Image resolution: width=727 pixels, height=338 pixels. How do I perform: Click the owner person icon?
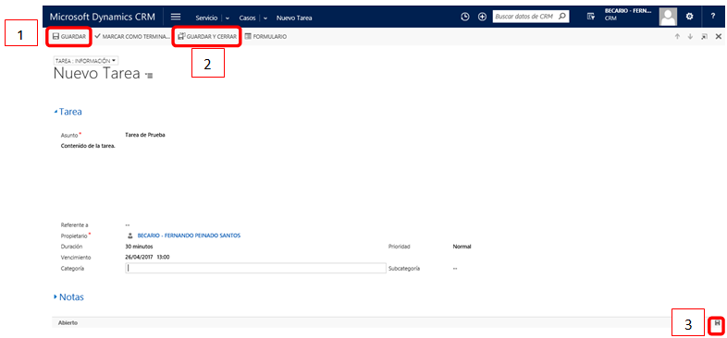pyautogui.click(x=130, y=235)
